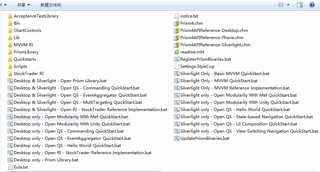Select Desktop only - Open Modularity With Mef QuickStart.bat
The height and width of the screenshot is (172, 320).
pos(68,117)
